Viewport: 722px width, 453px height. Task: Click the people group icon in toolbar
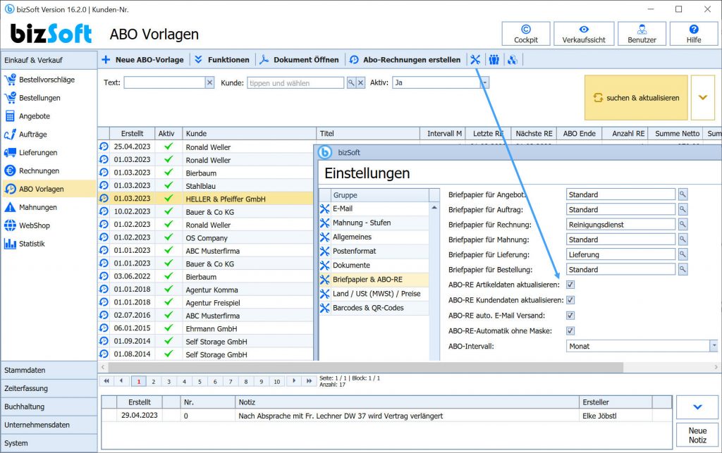(x=494, y=60)
